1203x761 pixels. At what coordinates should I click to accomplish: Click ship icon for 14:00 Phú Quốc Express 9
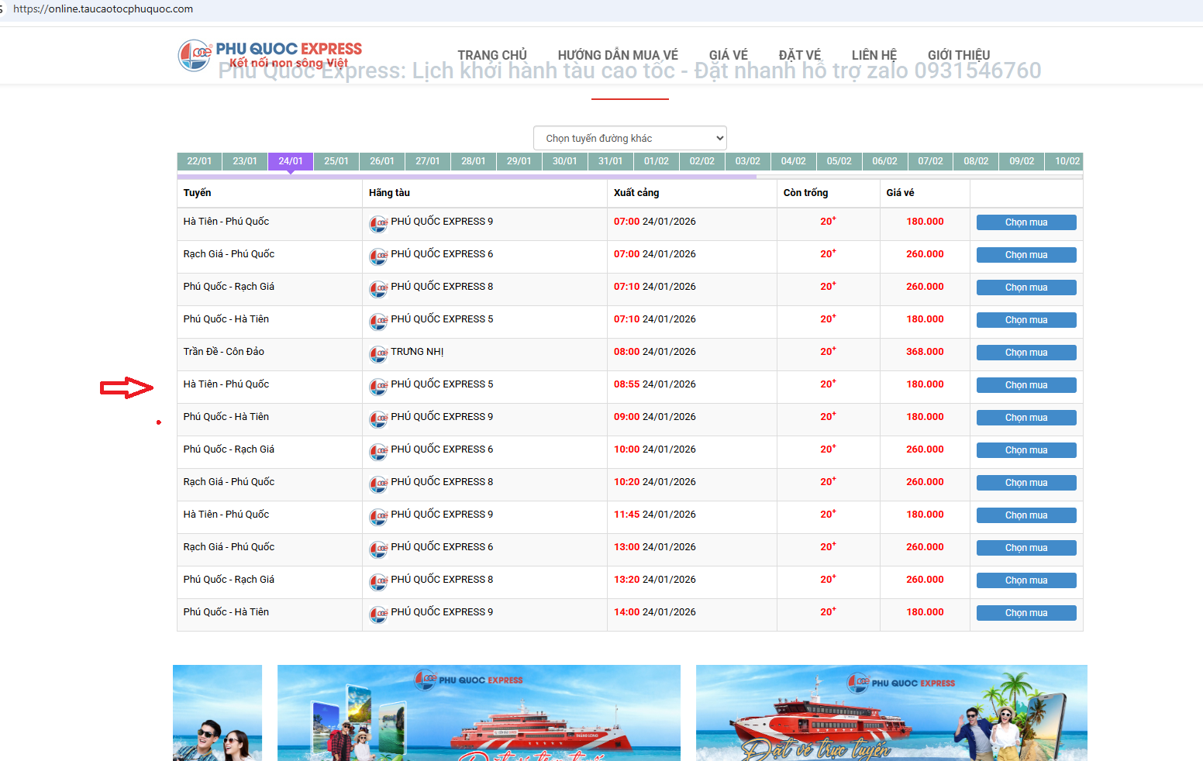pos(378,615)
